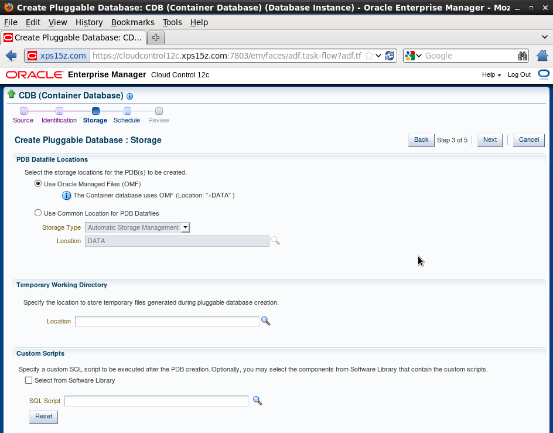Open a new tab with the plus button
The height and width of the screenshot is (433, 553).
point(156,37)
